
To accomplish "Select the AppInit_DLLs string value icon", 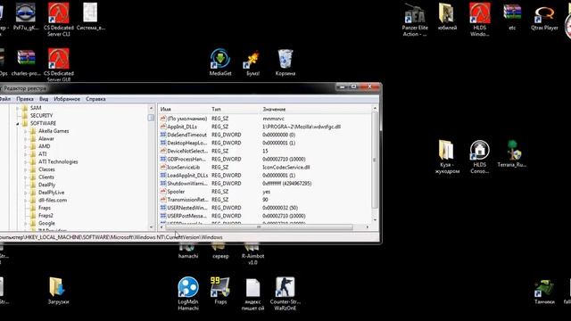I will coord(163,127).
